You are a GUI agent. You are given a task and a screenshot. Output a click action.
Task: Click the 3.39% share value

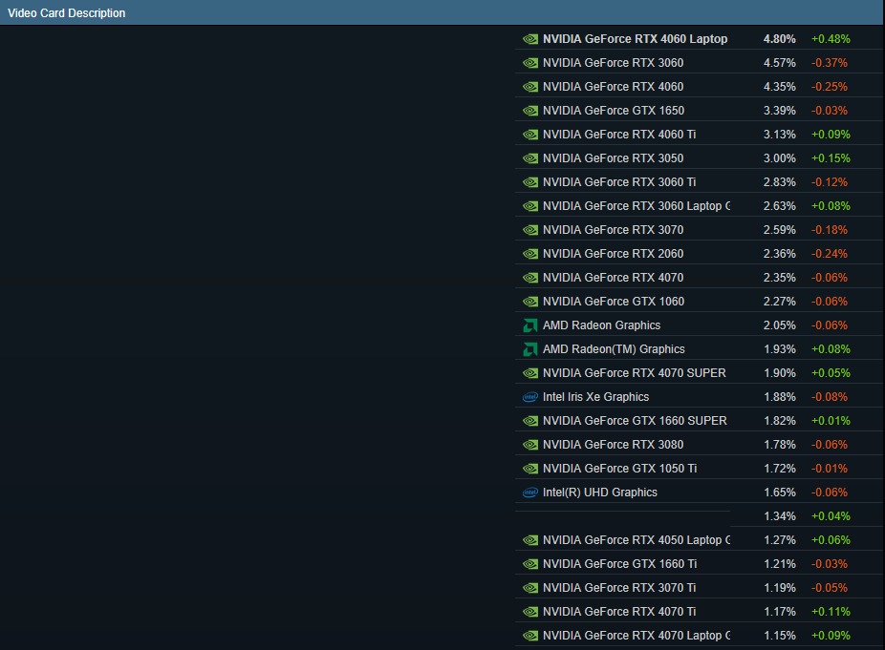(780, 111)
